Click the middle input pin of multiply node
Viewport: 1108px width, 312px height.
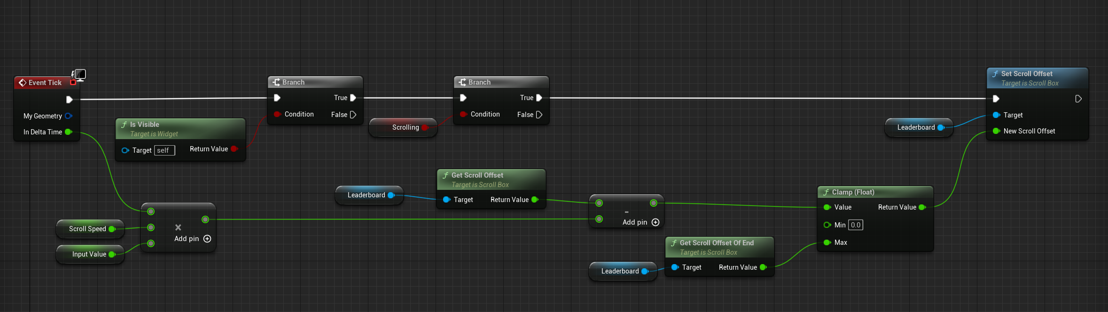tap(151, 227)
